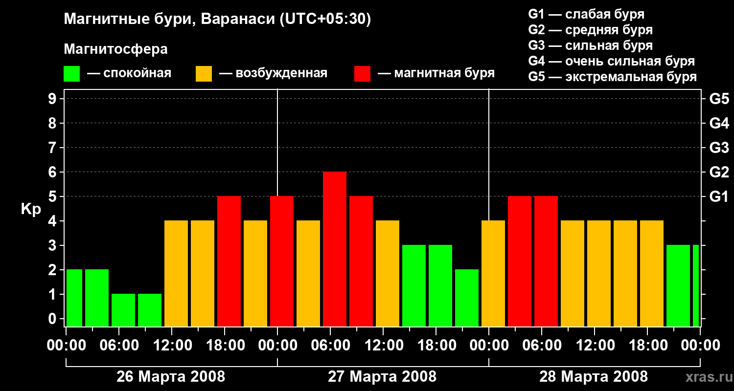Click the orange Kp 4 bar at 12:00 on 28 Марта
734x391 pixels.
[599, 274]
